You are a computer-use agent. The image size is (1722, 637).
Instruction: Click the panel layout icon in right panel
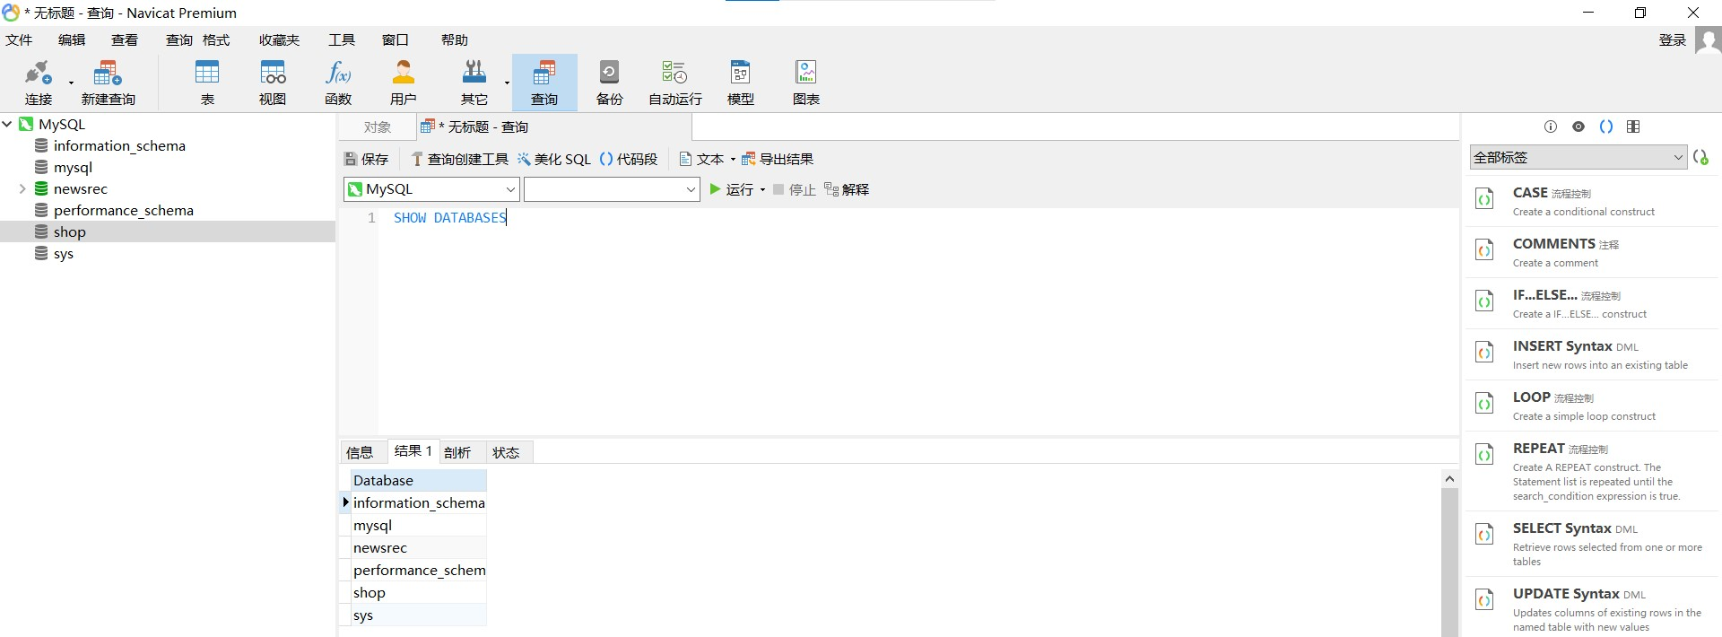[1633, 127]
